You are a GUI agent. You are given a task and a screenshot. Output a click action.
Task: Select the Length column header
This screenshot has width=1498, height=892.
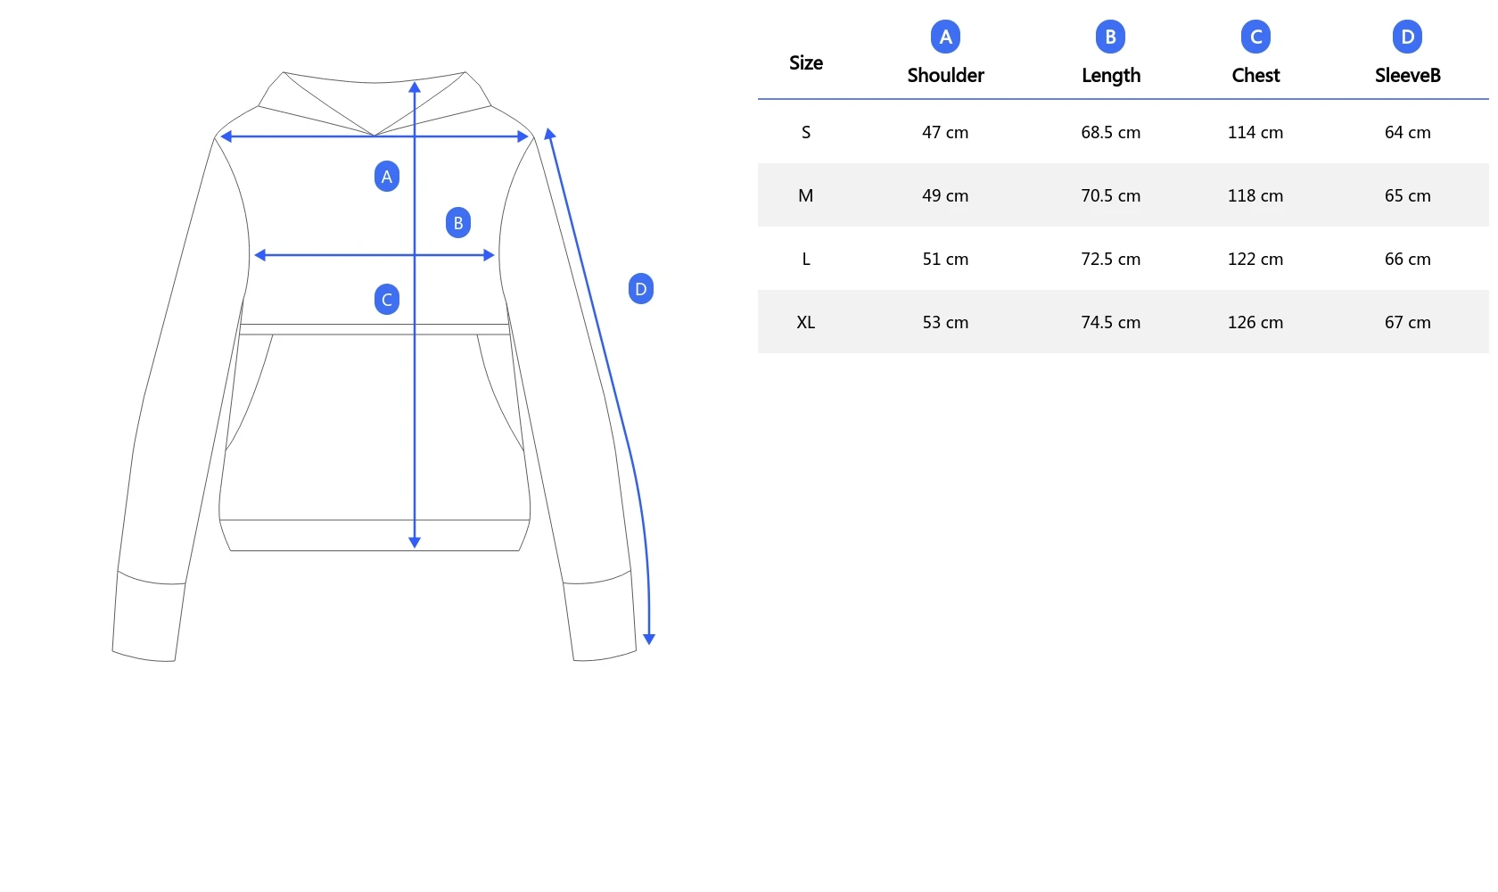pyautogui.click(x=1111, y=76)
